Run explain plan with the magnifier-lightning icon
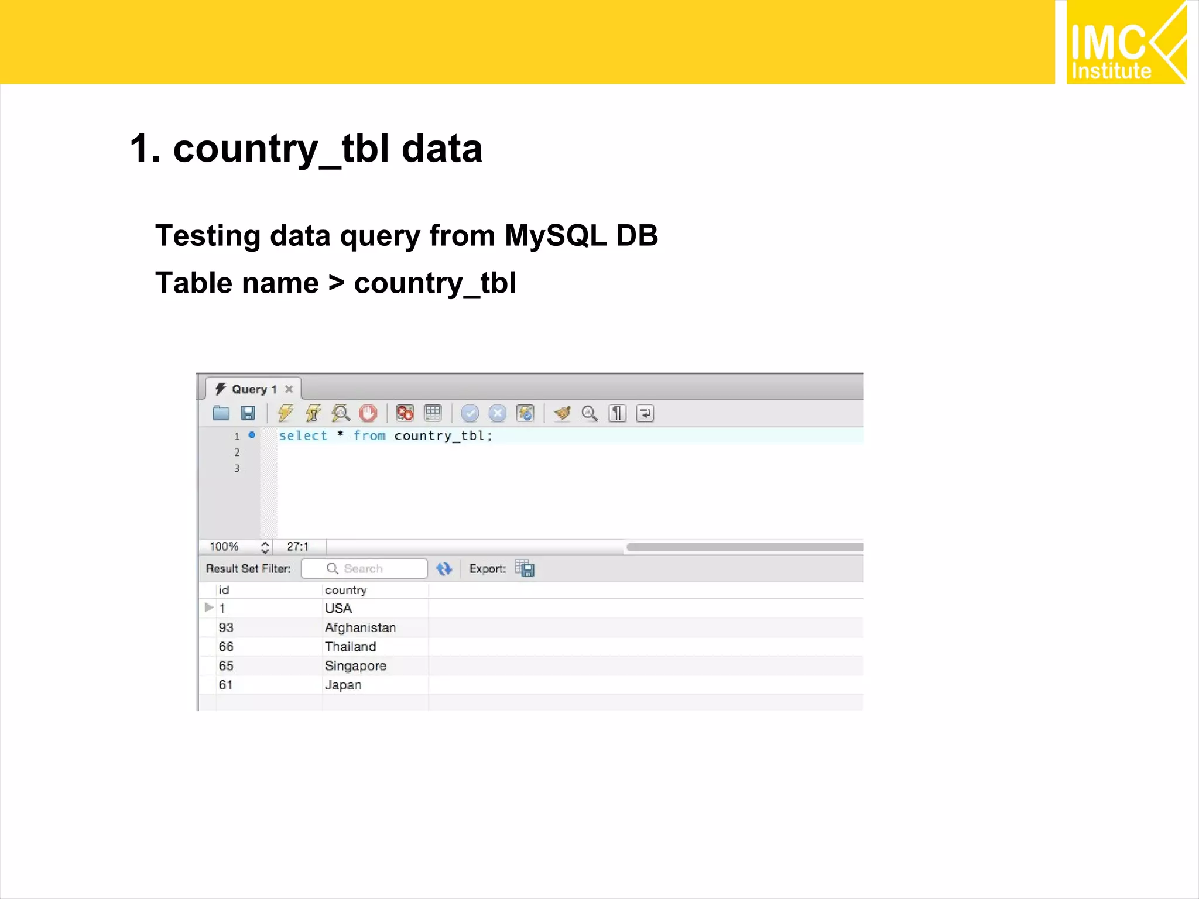1199x899 pixels. 341,413
